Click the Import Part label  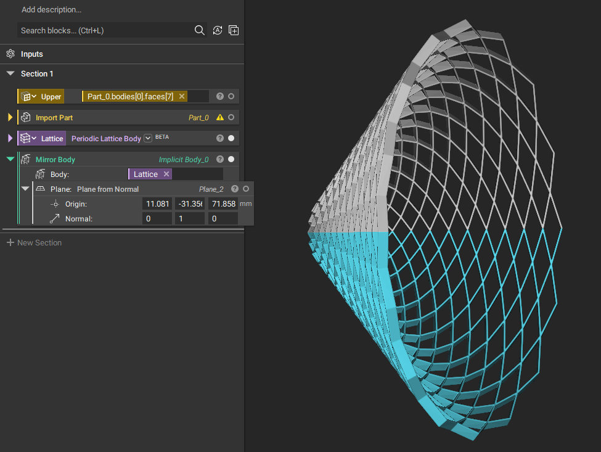(54, 118)
